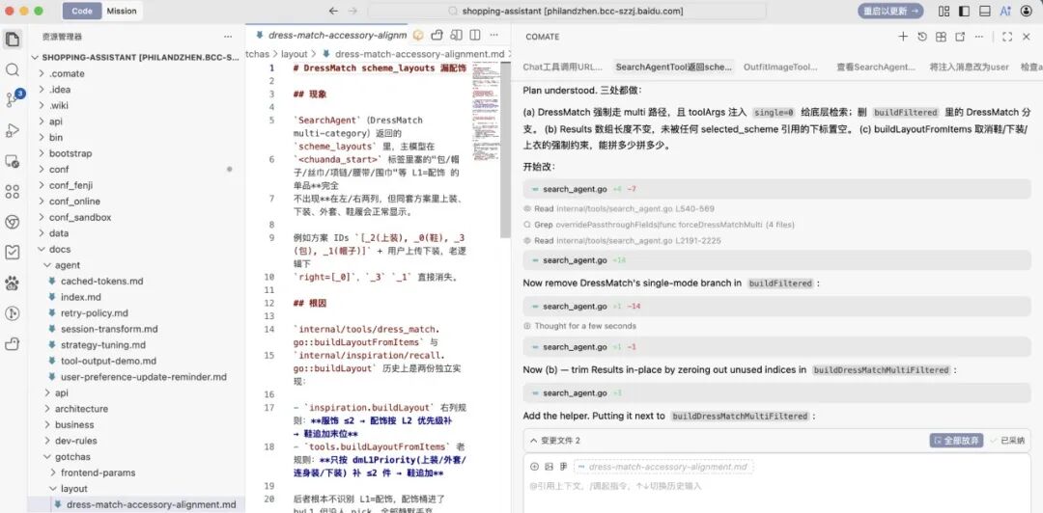Viewport: 1043px width, 513px height.
Task: Open Comate chat history
Action: [x=922, y=37]
